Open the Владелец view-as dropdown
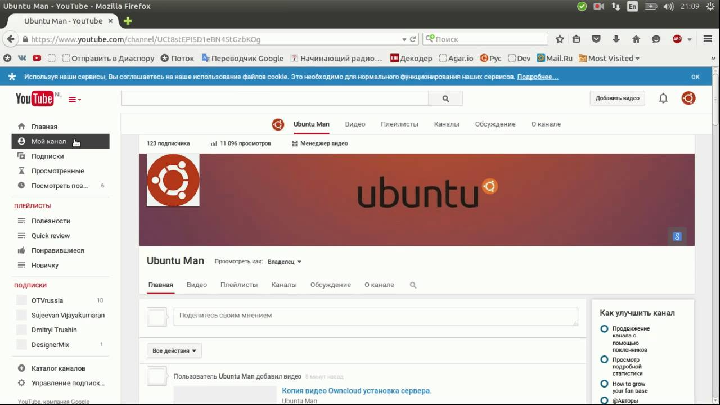720x405 pixels. coord(285,262)
